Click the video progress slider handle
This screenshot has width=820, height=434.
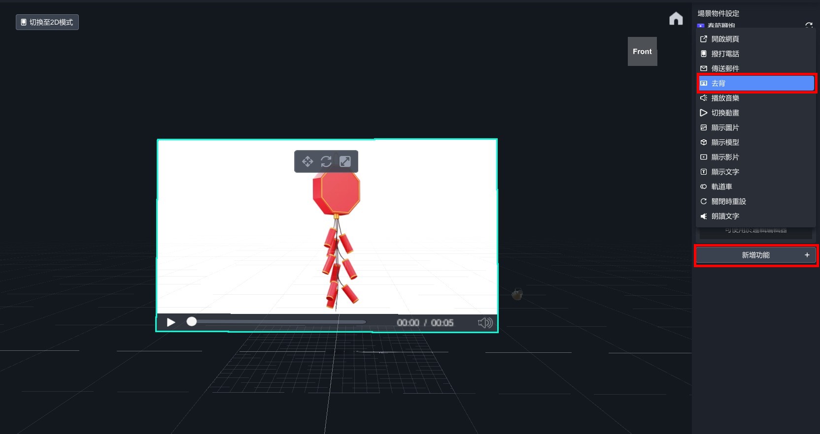(192, 322)
